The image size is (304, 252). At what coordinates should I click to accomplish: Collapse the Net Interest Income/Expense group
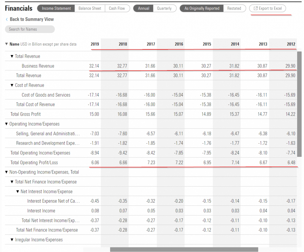point(18,191)
